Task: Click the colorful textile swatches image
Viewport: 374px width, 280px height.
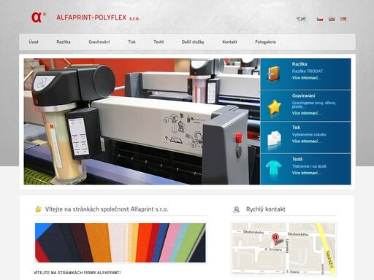Action: tap(121, 243)
